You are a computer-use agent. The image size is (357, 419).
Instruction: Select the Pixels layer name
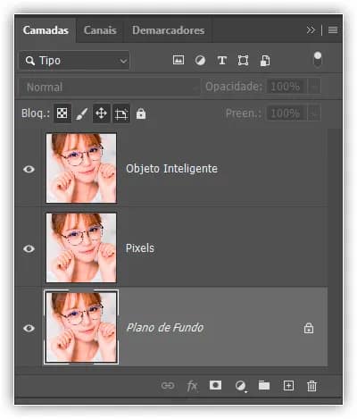(140, 248)
